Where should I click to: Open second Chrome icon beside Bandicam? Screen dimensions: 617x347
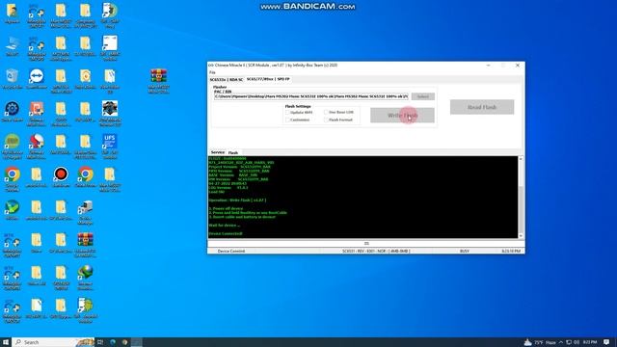pyautogui.click(x=86, y=176)
